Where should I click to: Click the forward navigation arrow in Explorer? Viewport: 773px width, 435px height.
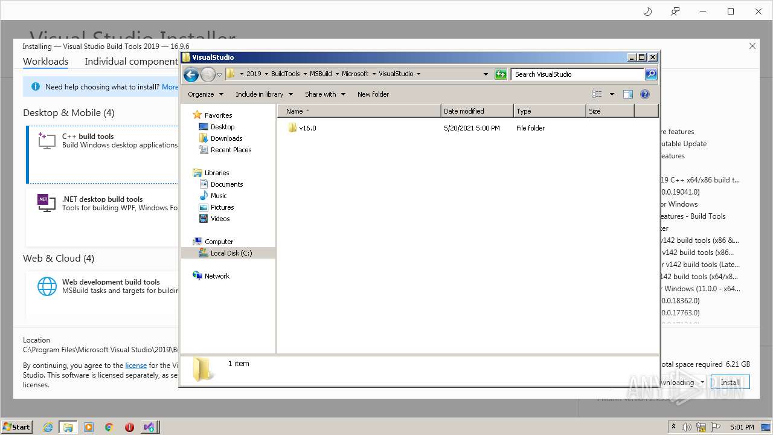click(x=208, y=74)
